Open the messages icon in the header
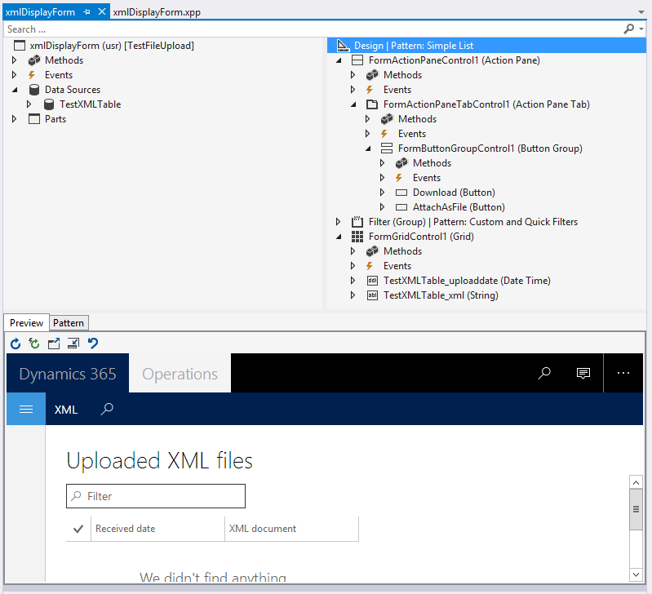Screen dimensions: 652x594 (583, 374)
